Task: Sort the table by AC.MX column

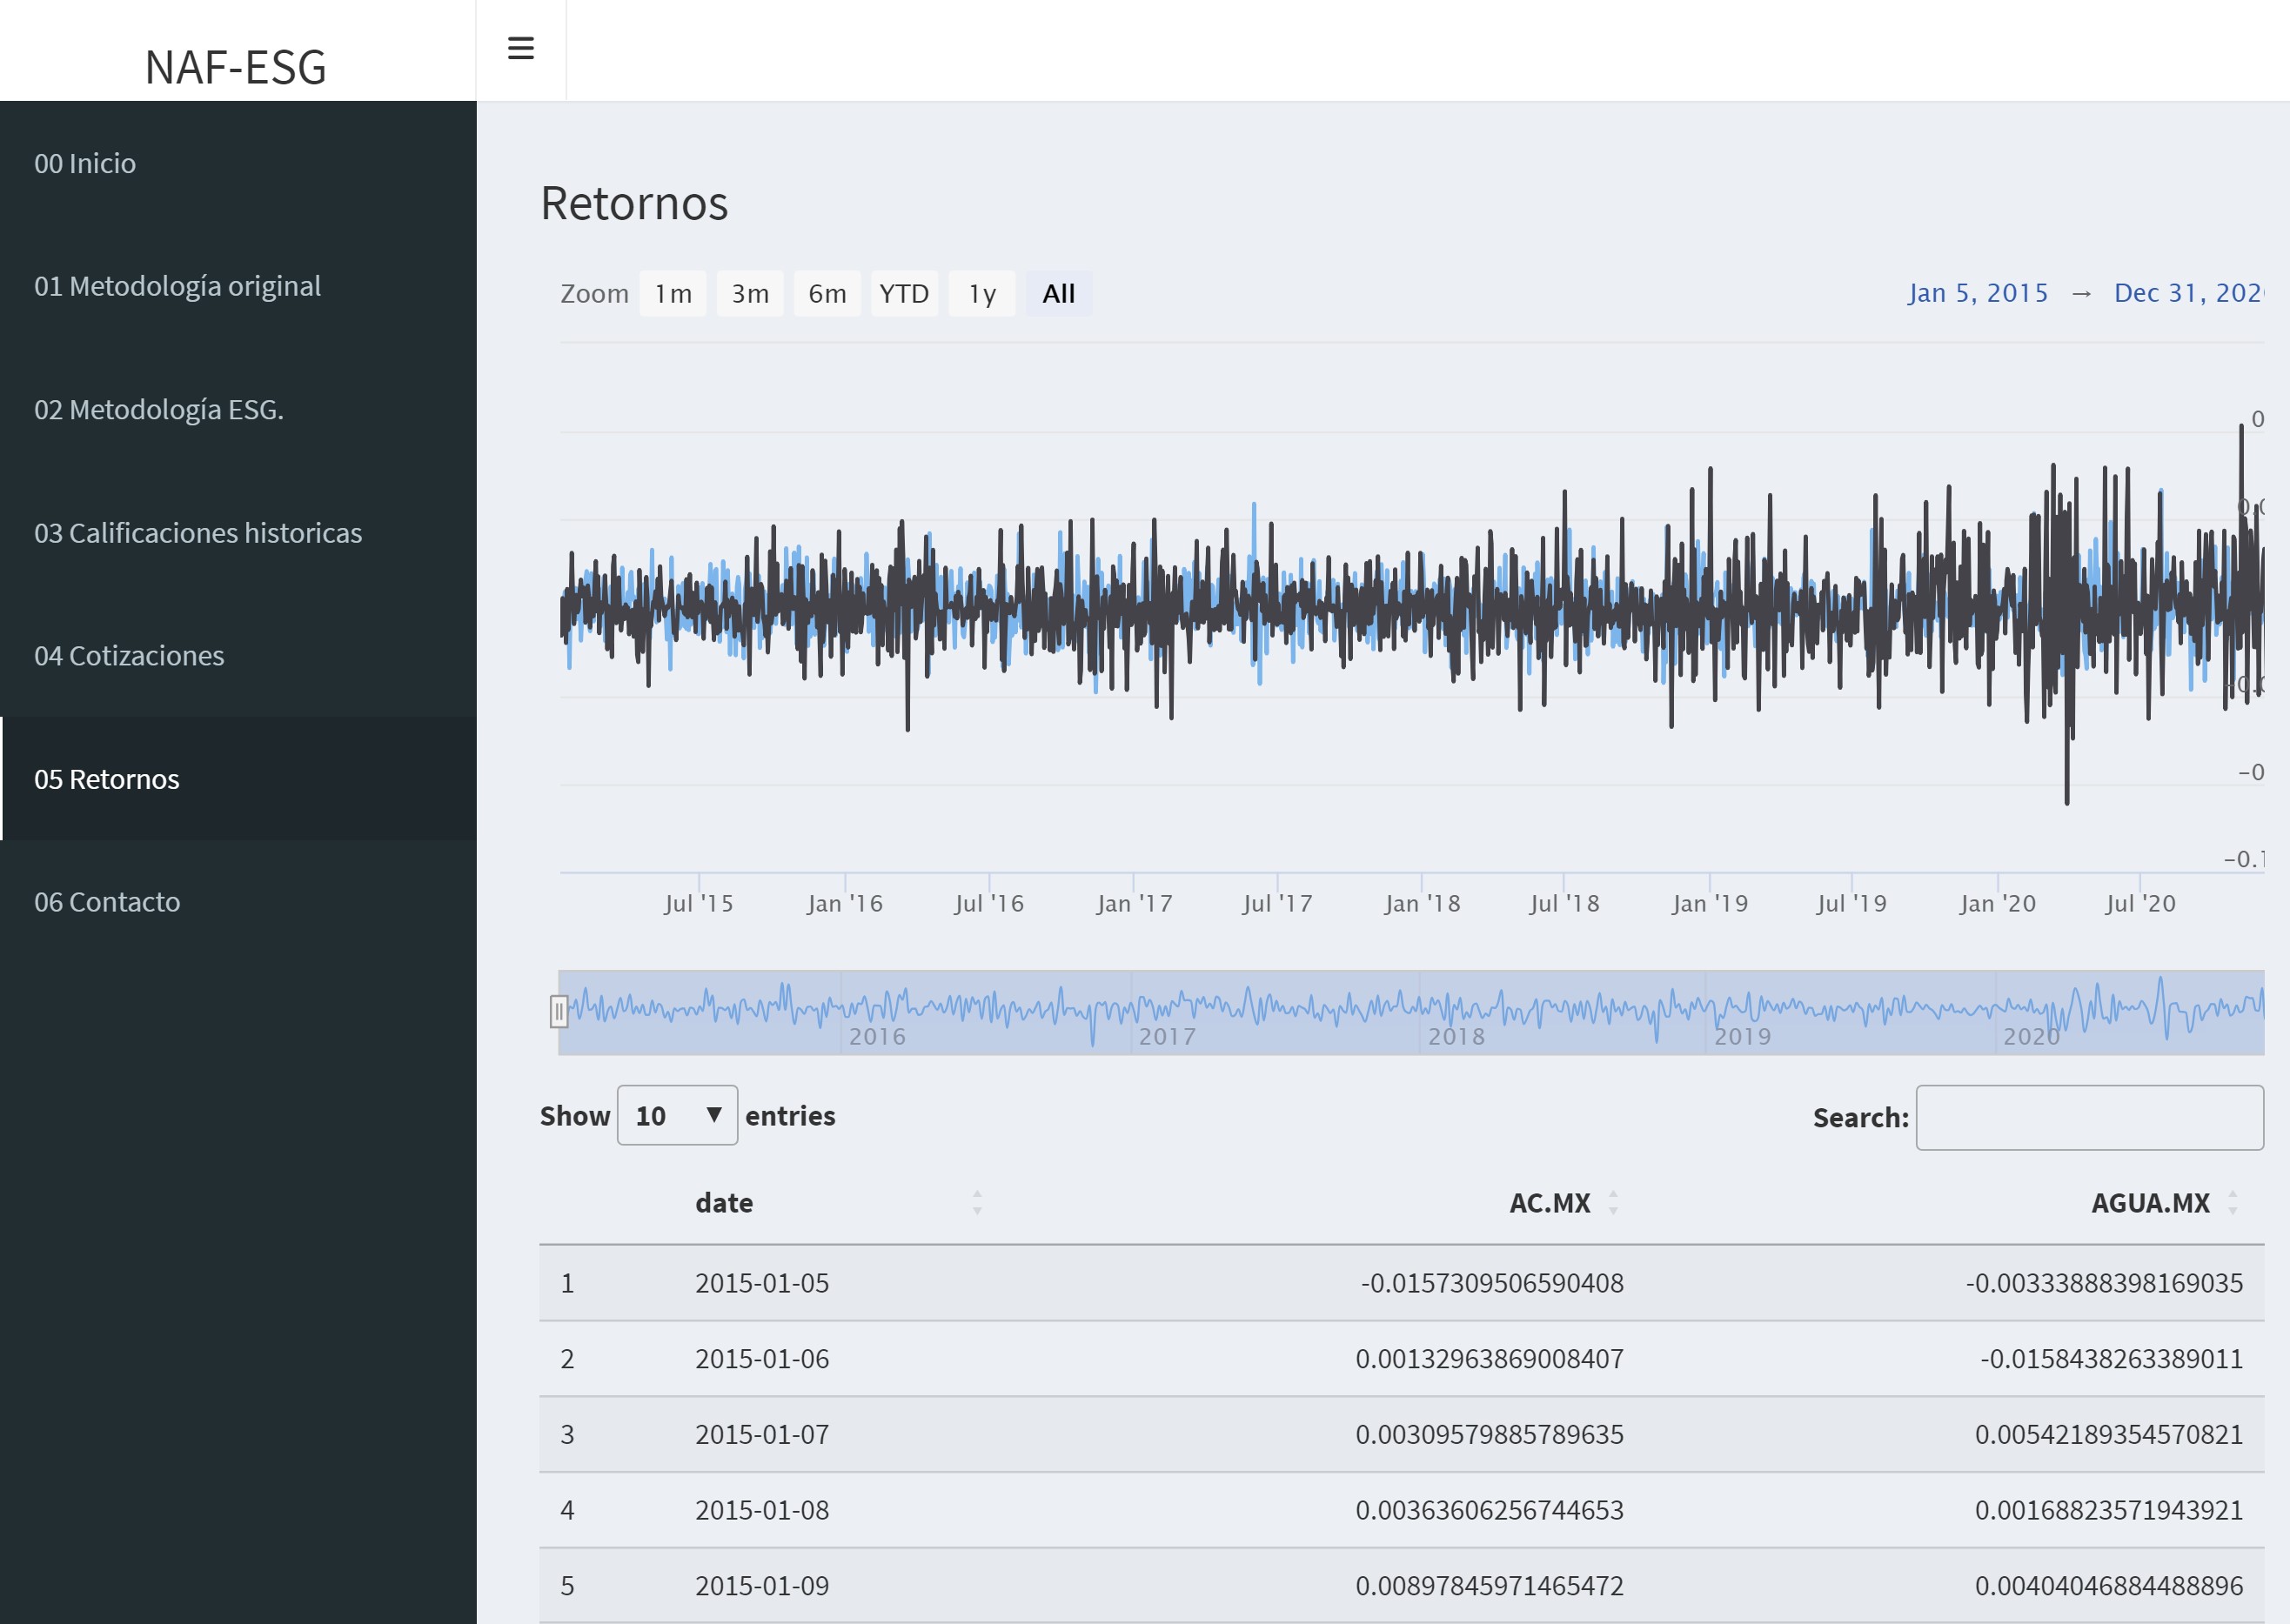Action: 1614,1203
